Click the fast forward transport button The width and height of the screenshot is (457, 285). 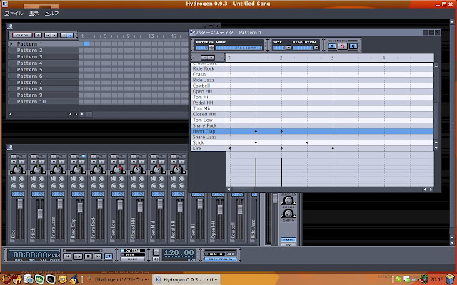98,256
